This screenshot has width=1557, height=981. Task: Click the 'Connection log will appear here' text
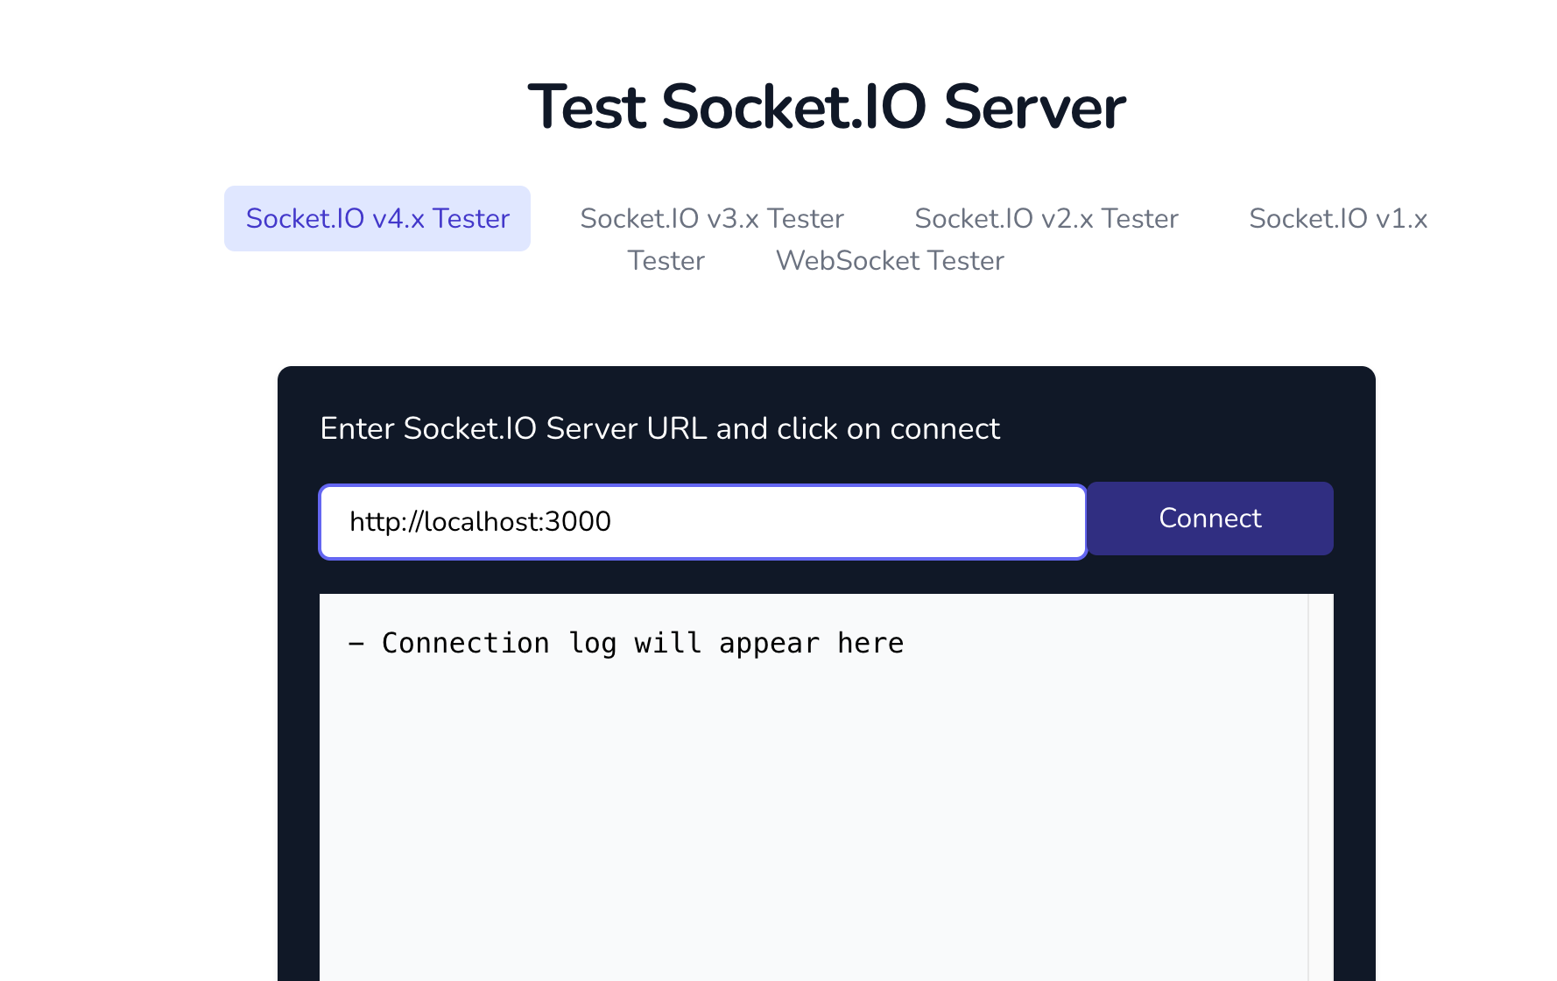pos(625,642)
